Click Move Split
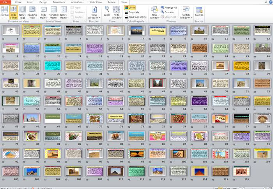 coord(168,17)
